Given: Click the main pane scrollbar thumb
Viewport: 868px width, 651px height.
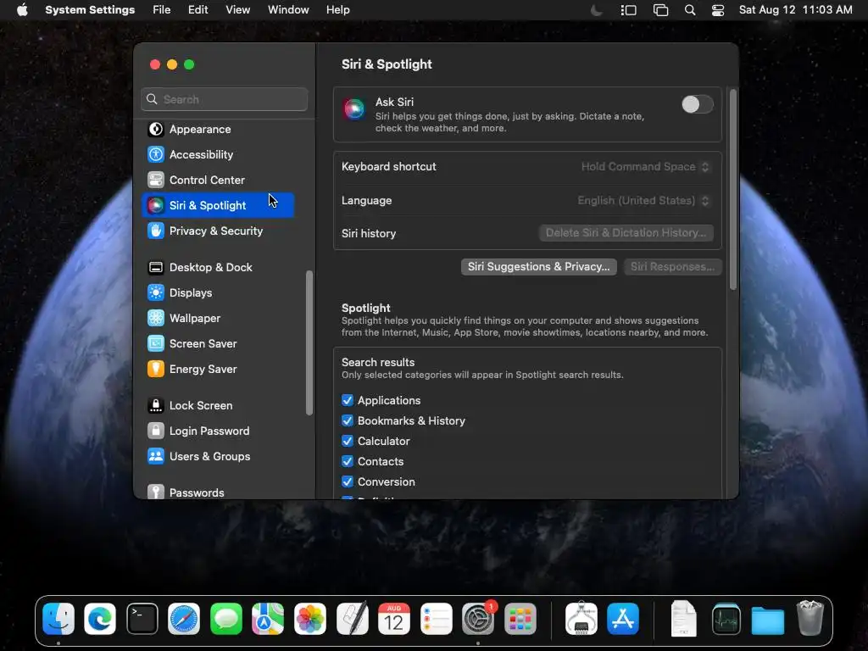Looking at the screenshot, I should coord(733,189).
